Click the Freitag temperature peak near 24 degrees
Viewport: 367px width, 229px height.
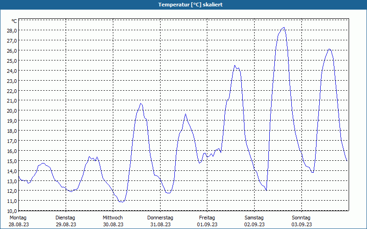pos(234,65)
